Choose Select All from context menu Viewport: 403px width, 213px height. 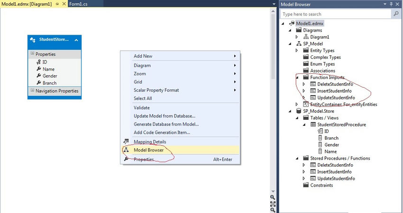tap(185, 98)
